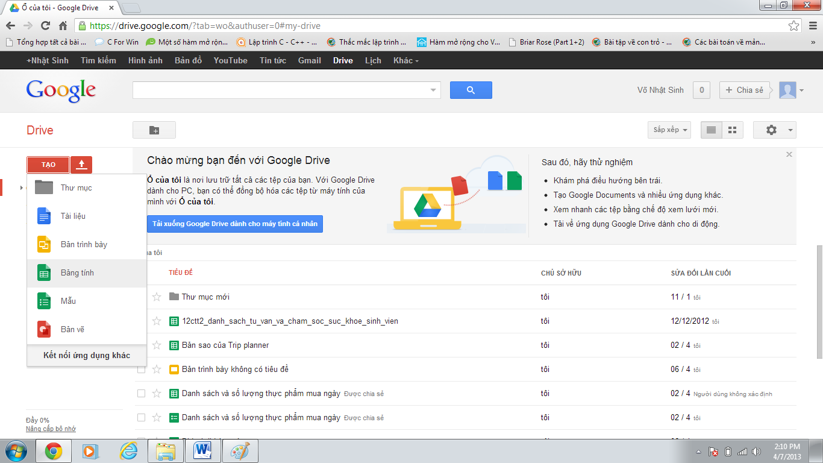Open the Briar Rose (Part 1+2) bookmark
Screen dimensions: 823x463
click(x=547, y=42)
